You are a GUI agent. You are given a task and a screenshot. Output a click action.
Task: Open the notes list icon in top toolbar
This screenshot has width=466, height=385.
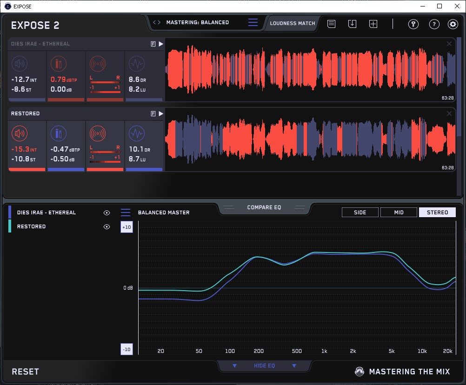332,24
